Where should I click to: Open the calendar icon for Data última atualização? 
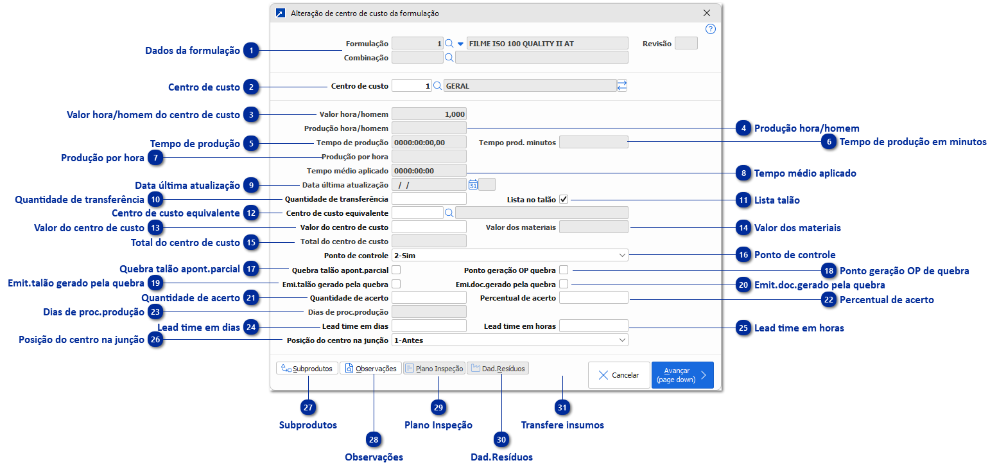(x=473, y=184)
